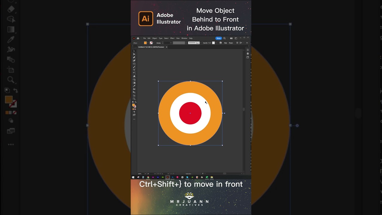382x215 pixels.
Task: Click the red center circle on canvas
Action: 190,113
